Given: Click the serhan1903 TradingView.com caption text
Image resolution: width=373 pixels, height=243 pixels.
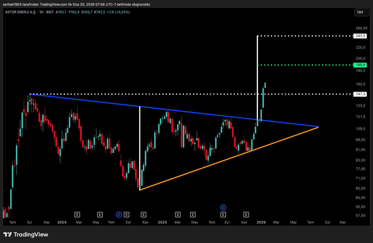Looking at the screenshot, I should 76,4.
